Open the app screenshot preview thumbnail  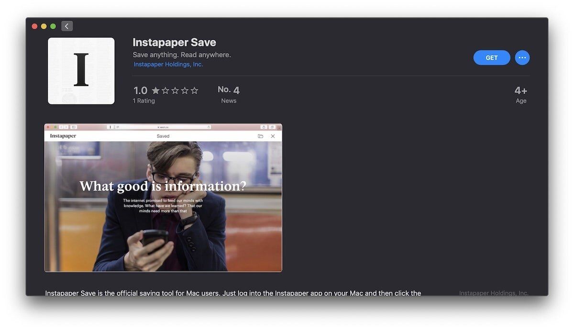[x=163, y=197]
